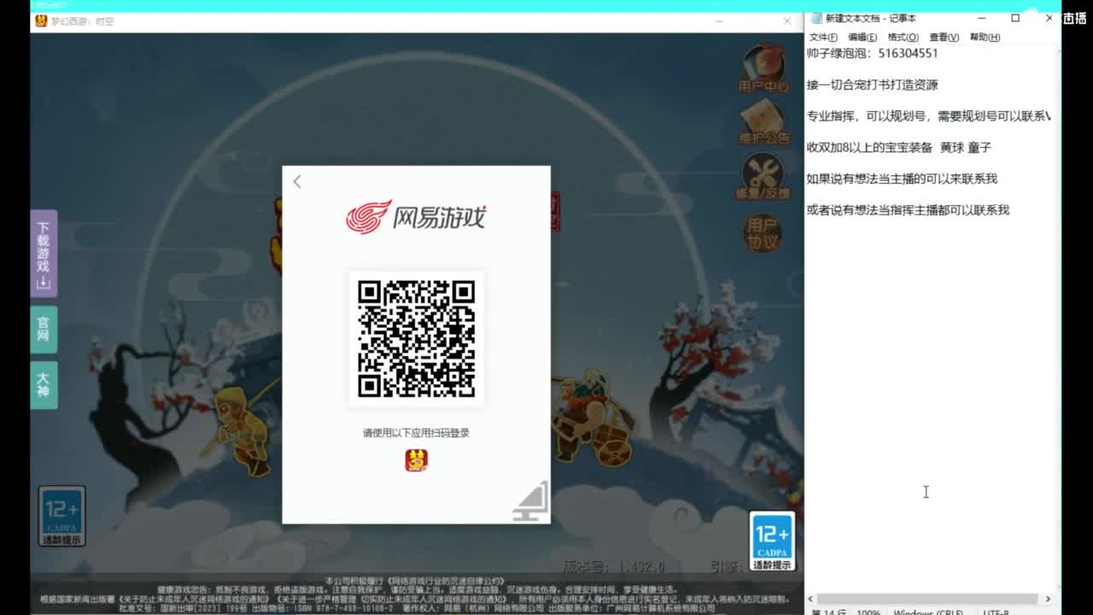Click the game version number text

tap(613, 566)
